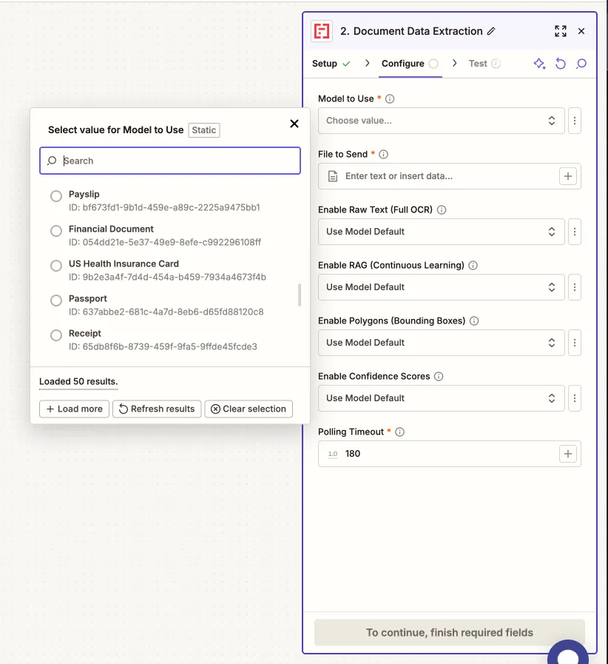The width and height of the screenshot is (608, 664).
Task: Choose the US Health Insurance Card model
Action: (55, 265)
